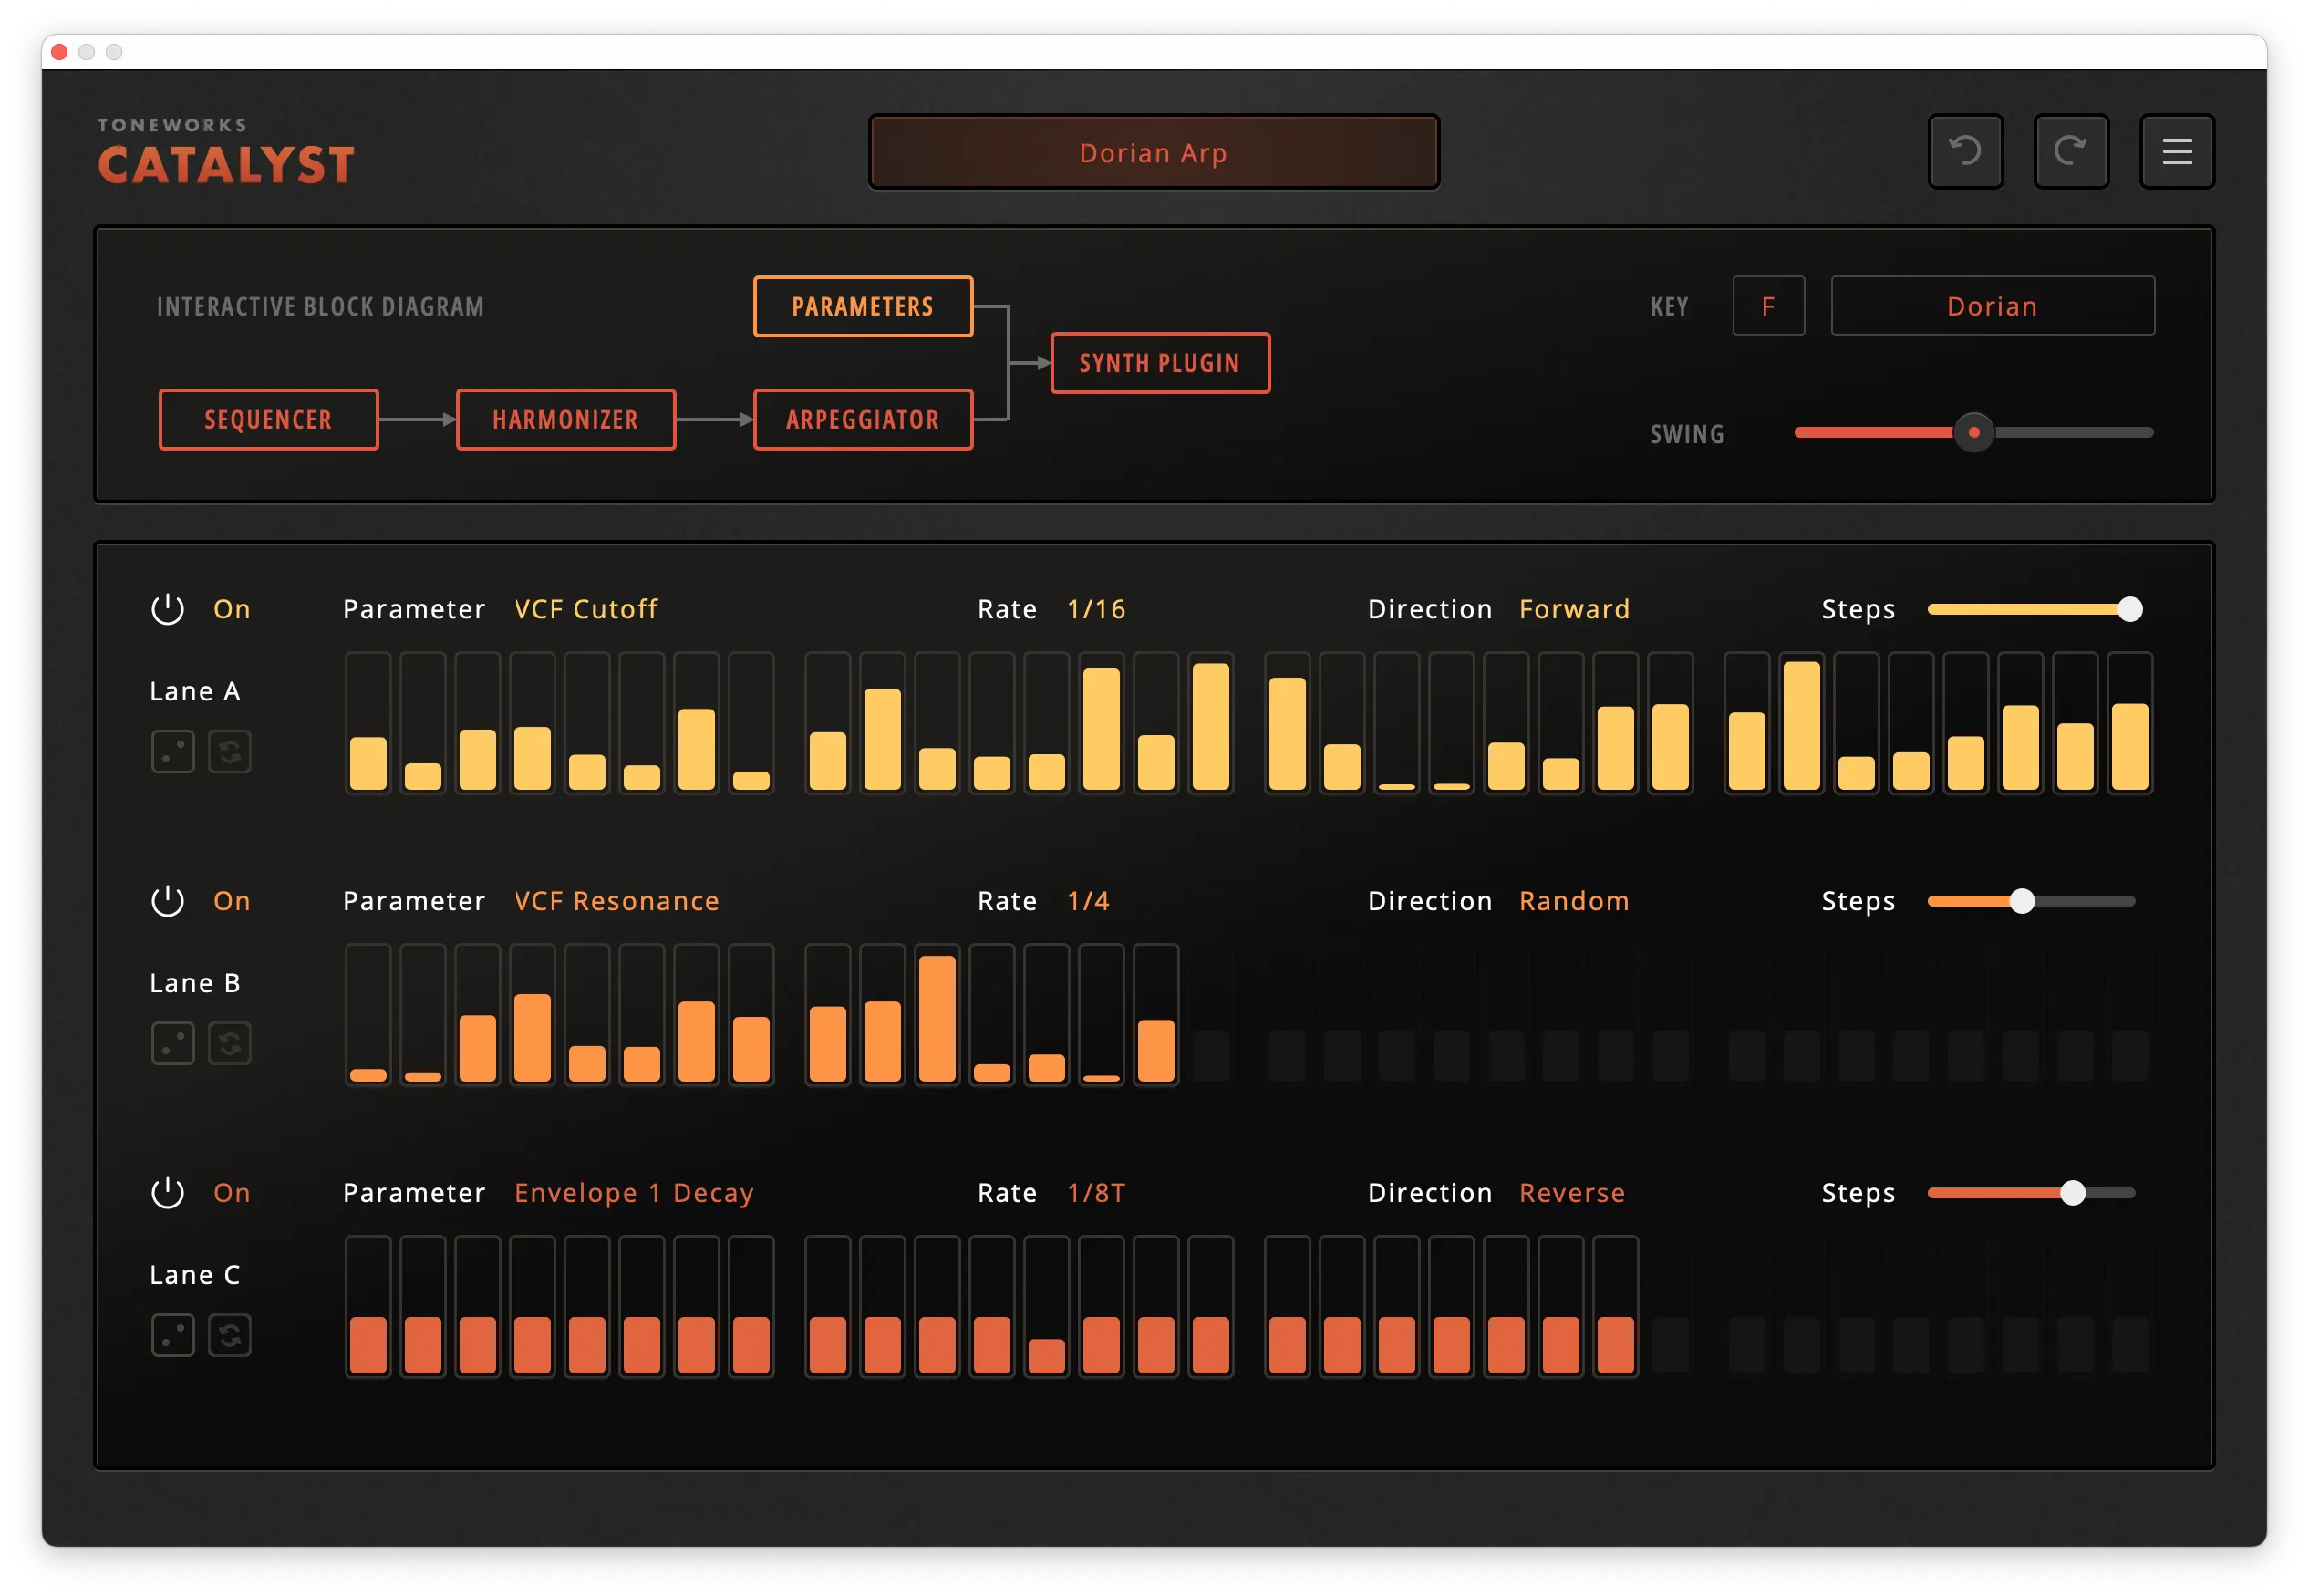Click the undo arrow icon
The width and height of the screenshot is (2309, 1596).
point(1966,151)
